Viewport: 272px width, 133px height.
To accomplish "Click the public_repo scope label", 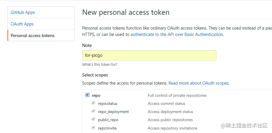I will click(108, 120).
